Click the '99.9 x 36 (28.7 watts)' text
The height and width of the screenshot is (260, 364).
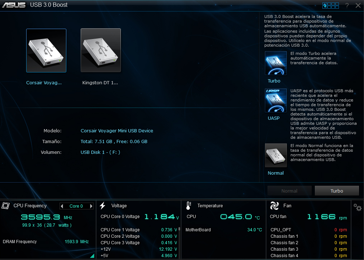47,225
